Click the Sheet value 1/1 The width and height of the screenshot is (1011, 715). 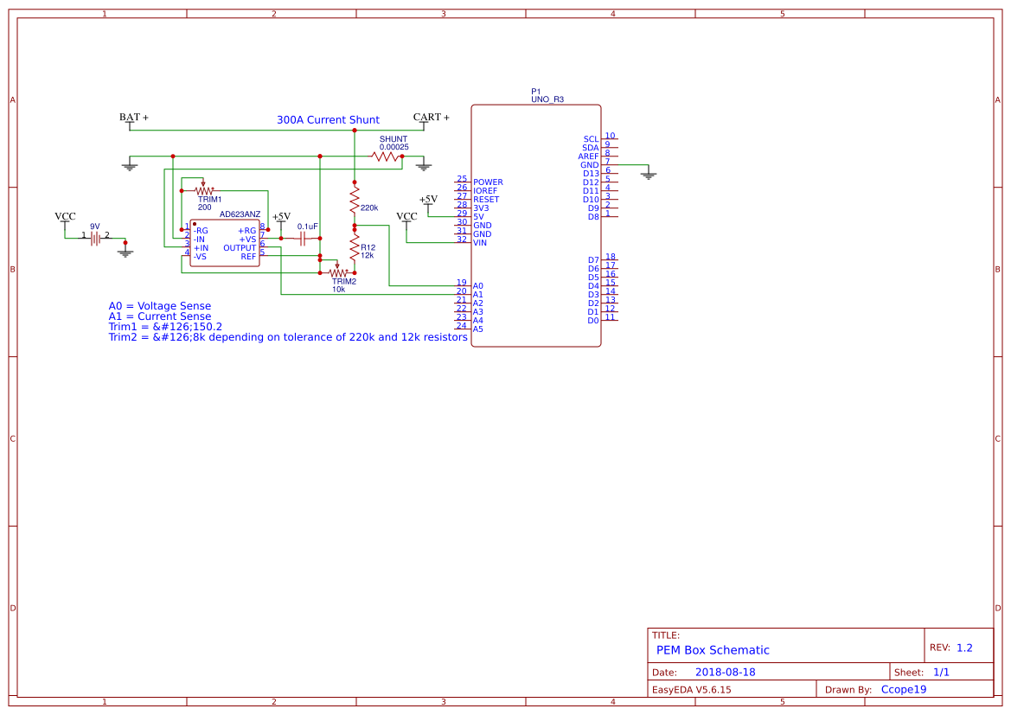(941, 672)
